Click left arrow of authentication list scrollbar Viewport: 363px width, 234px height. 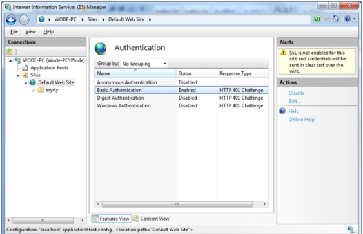point(98,204)
